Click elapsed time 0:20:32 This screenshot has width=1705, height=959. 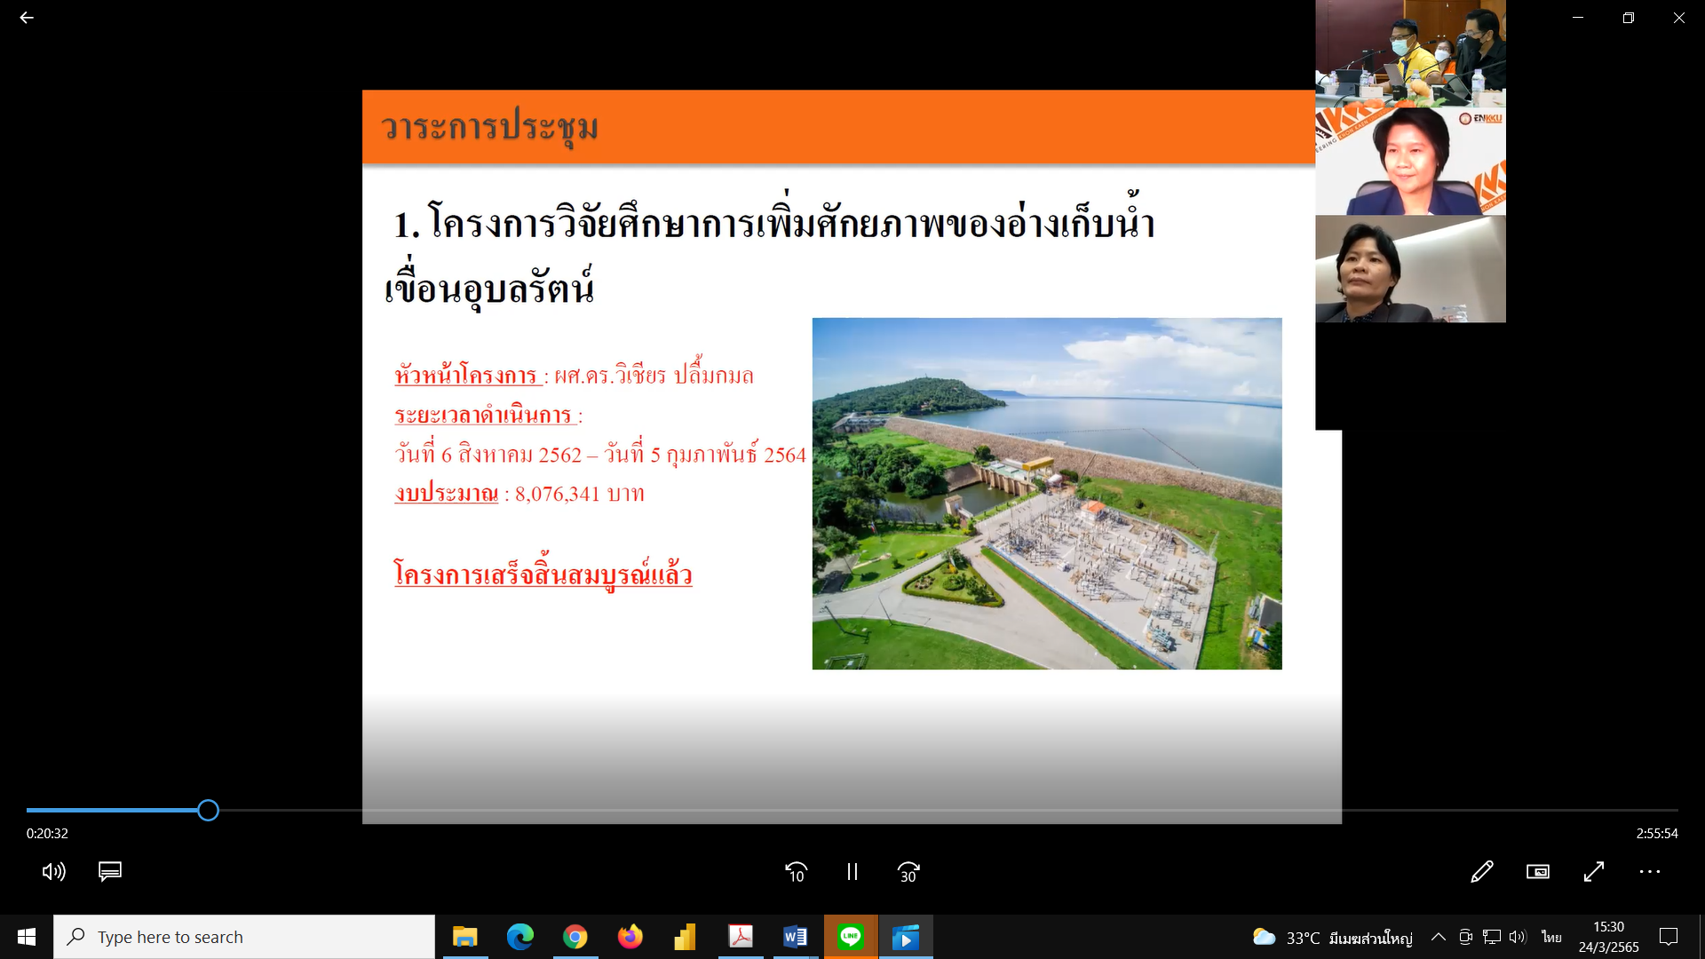click(47, 834)
